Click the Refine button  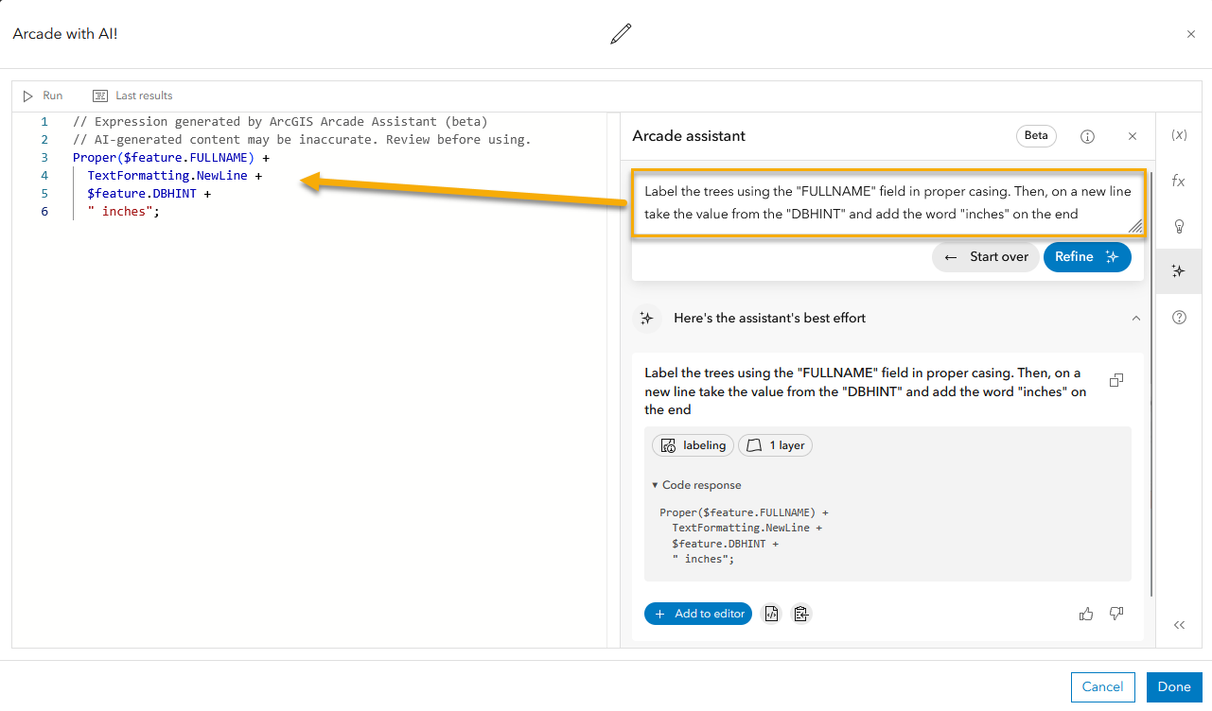(x=1086, y=257)
